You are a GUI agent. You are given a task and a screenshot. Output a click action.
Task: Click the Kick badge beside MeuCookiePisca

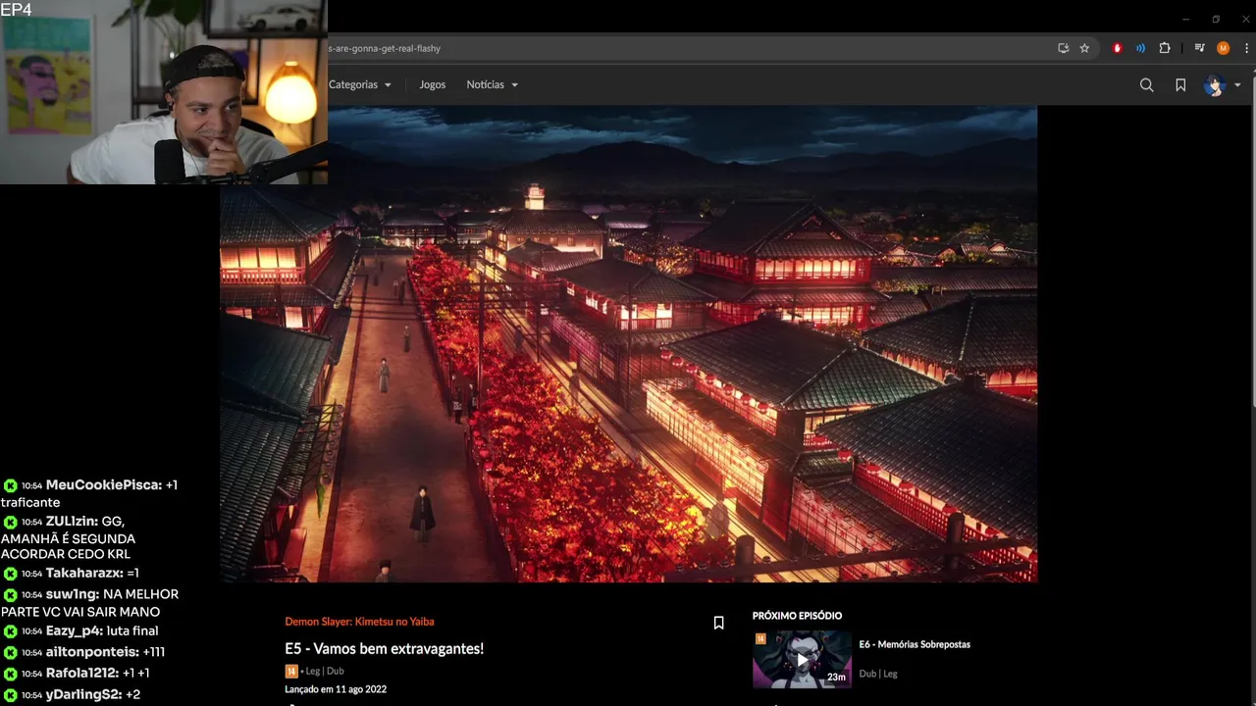click(x=10, y=485)
